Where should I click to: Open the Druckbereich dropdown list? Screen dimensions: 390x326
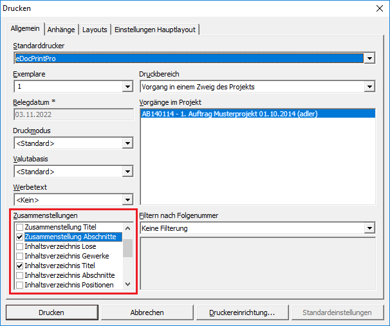pyautogui.click(x=369, y=87)
